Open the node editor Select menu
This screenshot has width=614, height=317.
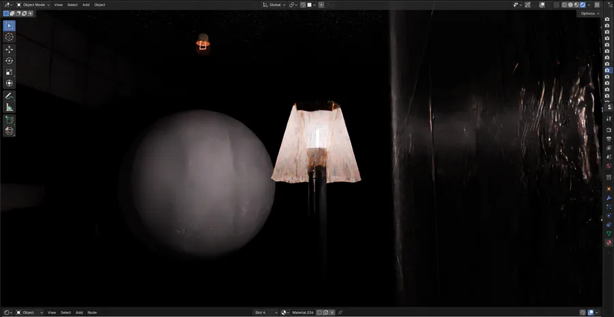click(x=65, y=312)
